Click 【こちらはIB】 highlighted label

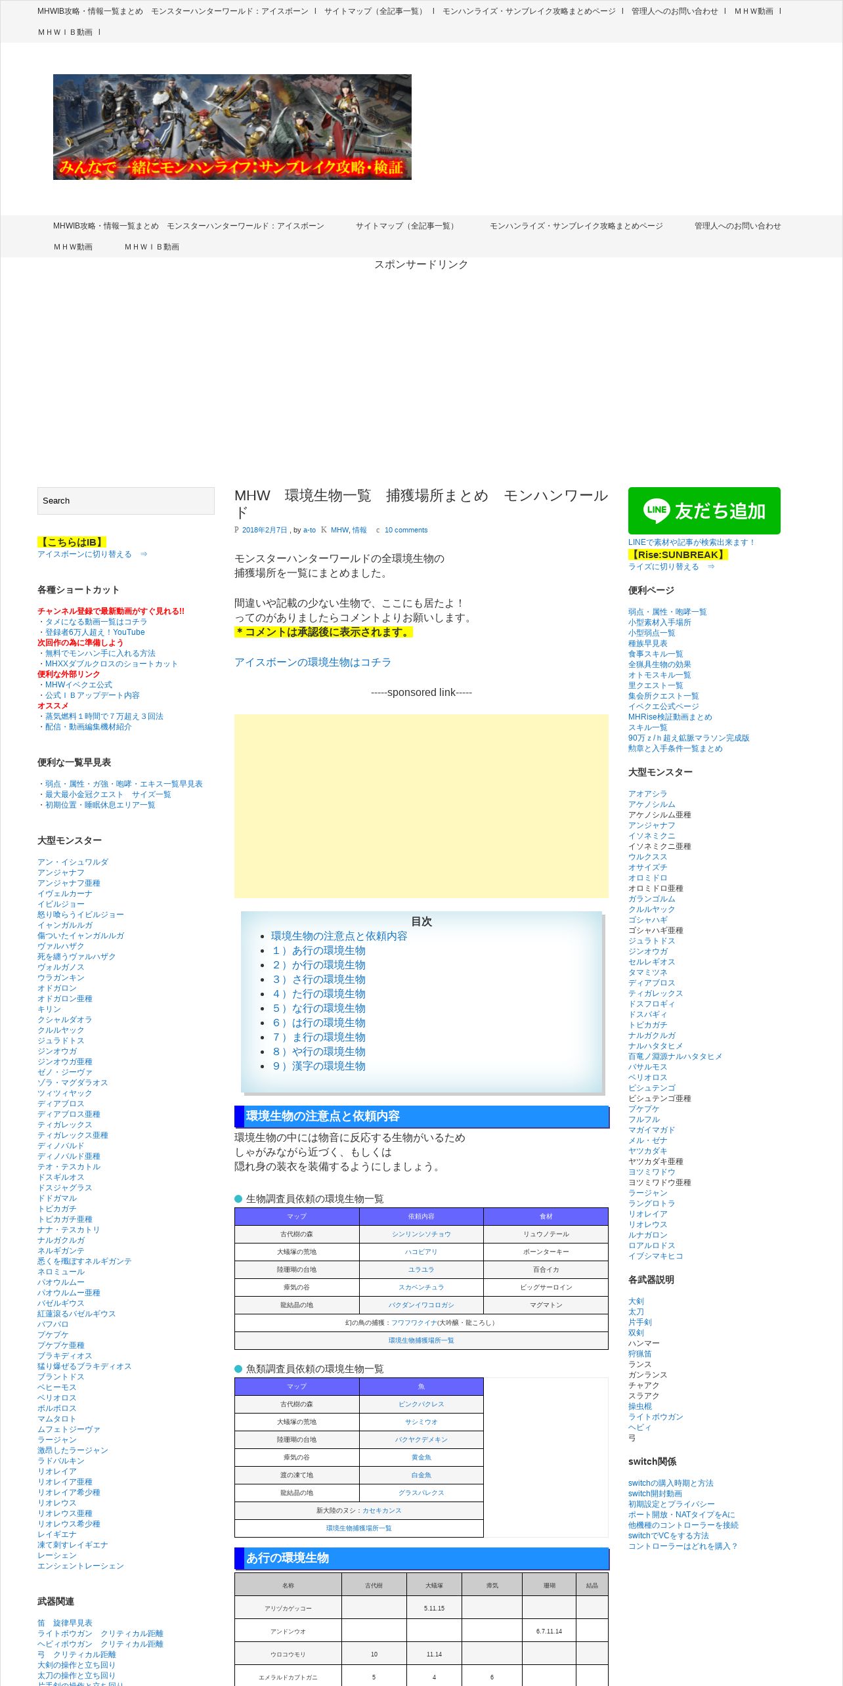point(72,542)
